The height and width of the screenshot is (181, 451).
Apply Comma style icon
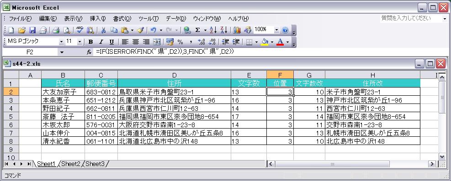click(191, 42)
